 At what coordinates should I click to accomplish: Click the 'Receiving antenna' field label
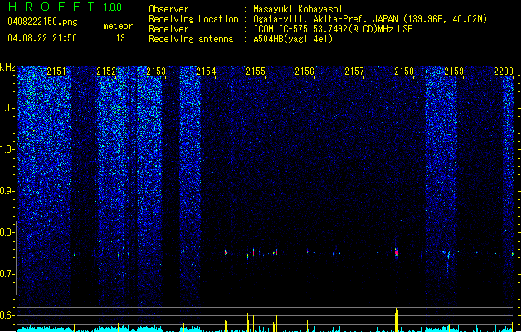click(191, 39)
